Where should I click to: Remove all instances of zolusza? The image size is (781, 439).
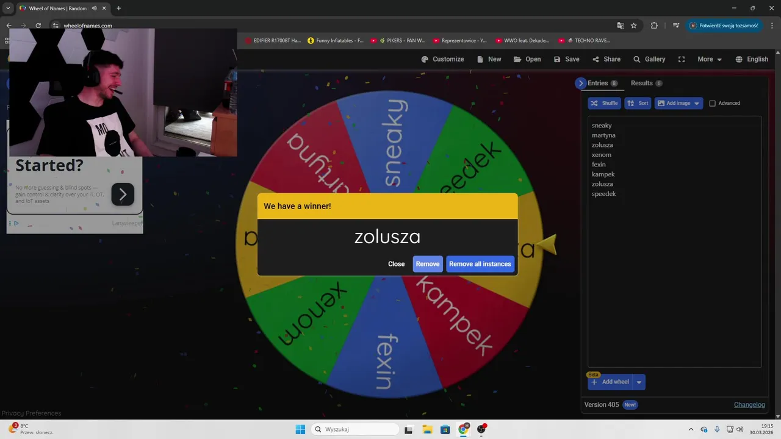coord(480,264)
